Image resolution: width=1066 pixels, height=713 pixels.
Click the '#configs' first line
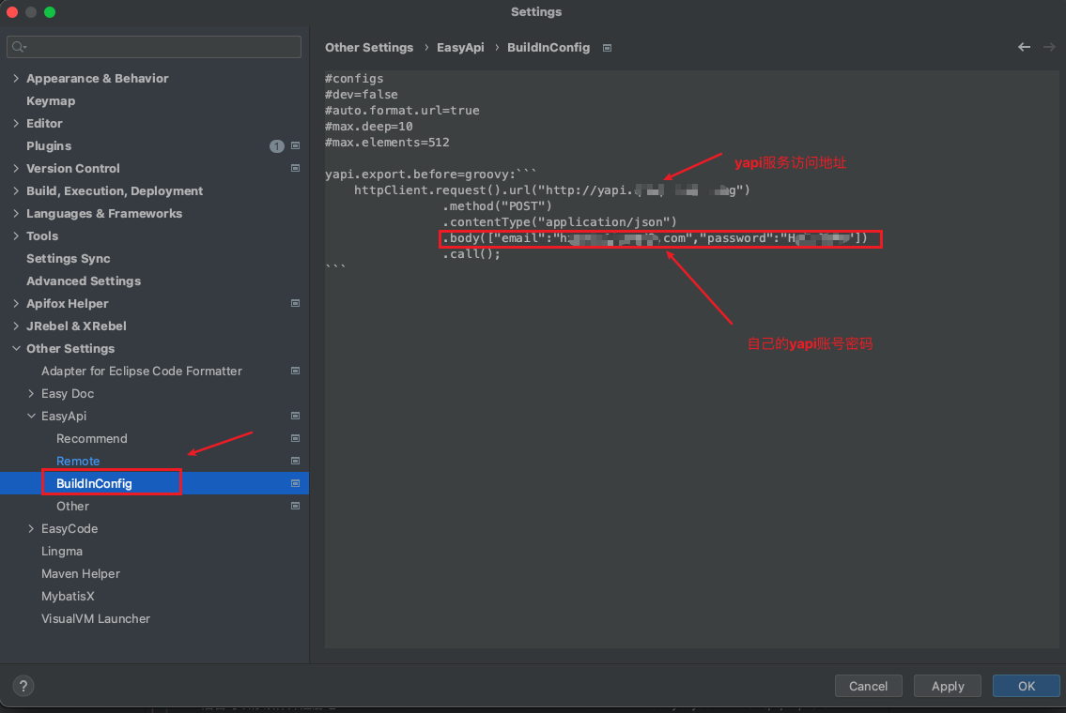[x=354, y=79]
